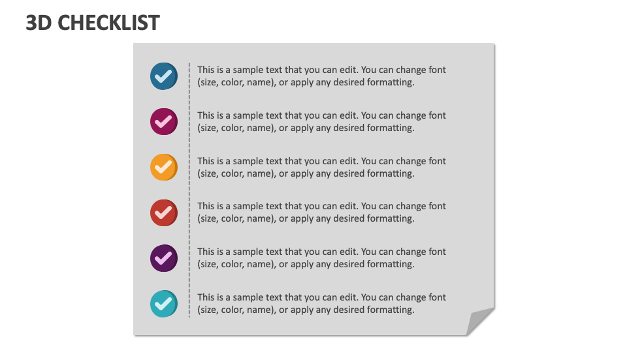This screenshot has height=352, width=627.
Task: Select the 3D CHECKLIST title text
Action: [93, 23]
